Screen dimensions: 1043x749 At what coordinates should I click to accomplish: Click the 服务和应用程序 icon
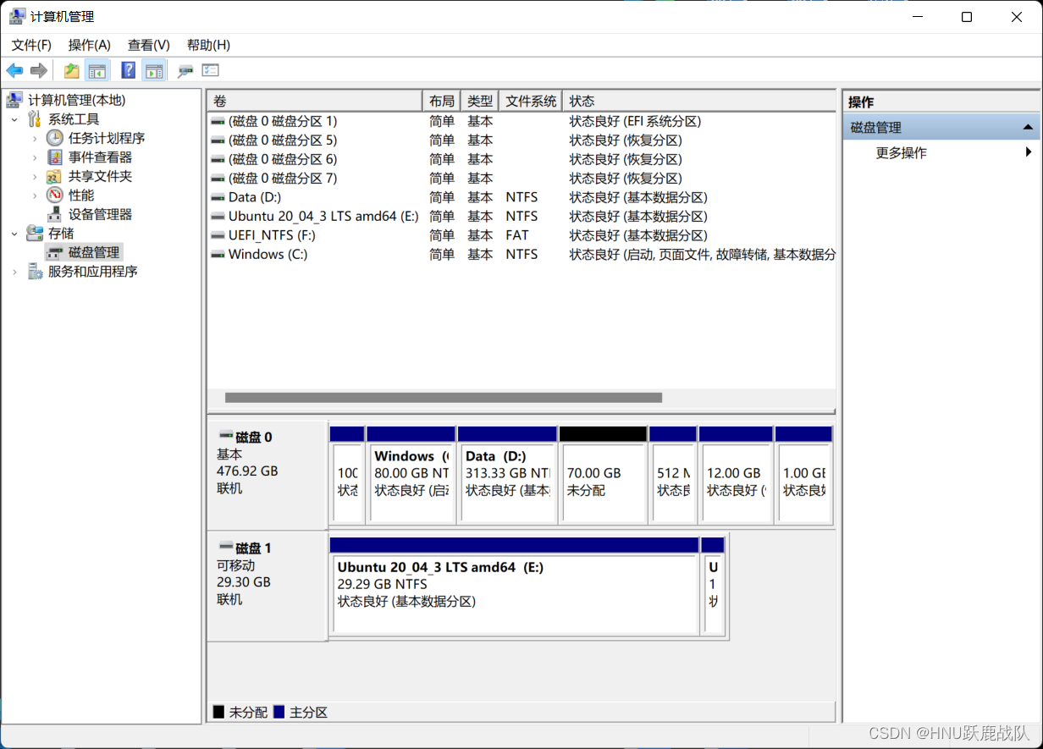click(x=35, y=271)
